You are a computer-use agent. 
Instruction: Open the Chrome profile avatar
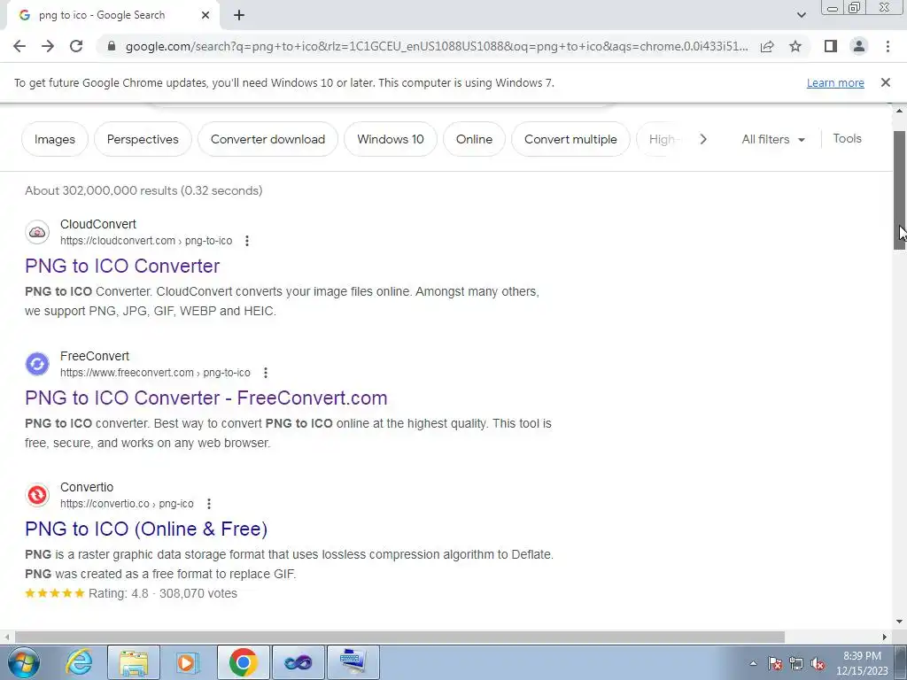tap(859, 46)
